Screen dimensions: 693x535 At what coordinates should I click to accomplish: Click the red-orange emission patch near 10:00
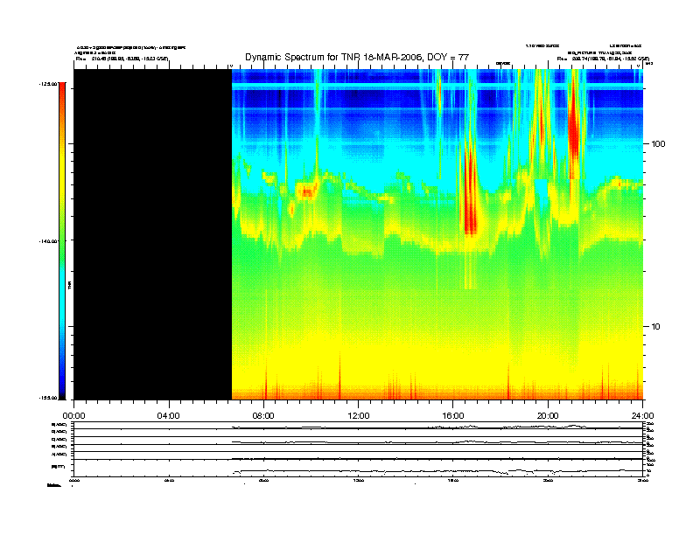pyautogui.click(x=307, y=191)
